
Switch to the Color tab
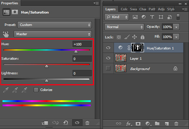pos(124,9)
